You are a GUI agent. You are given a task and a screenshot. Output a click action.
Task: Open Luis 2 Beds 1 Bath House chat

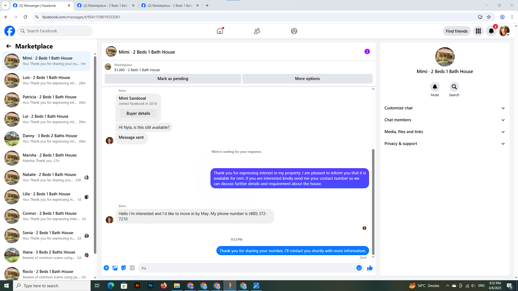tap(46, 80)
